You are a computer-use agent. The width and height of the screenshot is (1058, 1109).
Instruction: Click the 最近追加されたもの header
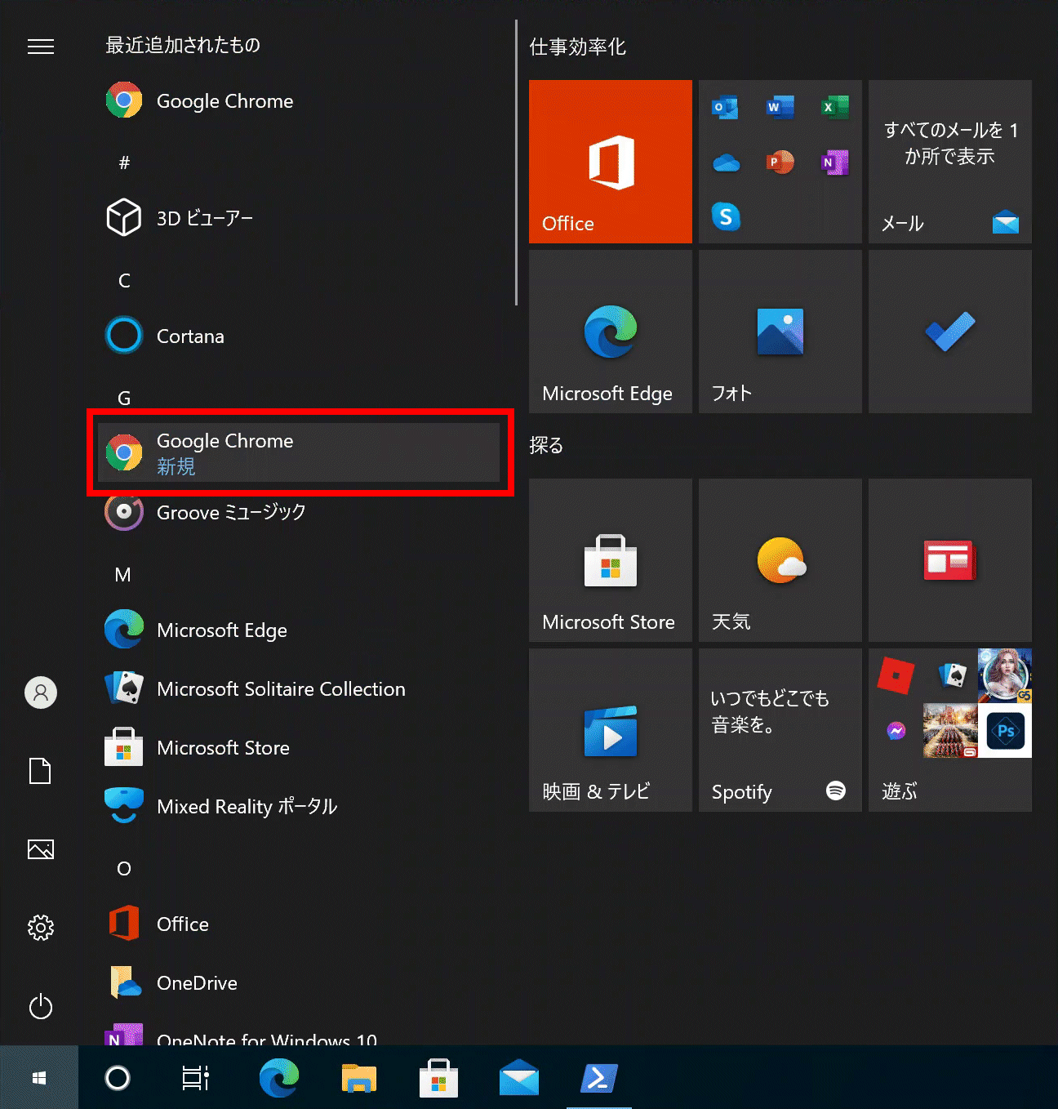[x=183, y=45]
